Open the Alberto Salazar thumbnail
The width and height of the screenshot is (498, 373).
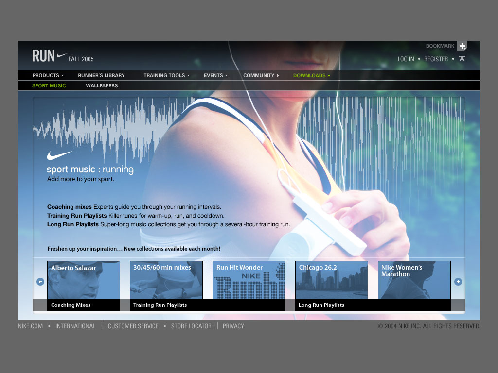coord(84,280)
